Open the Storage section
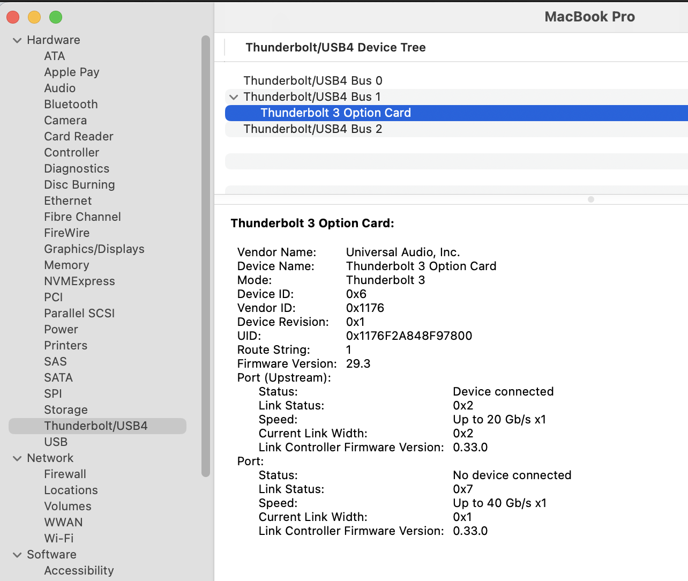This screenshot has height=581, width=688. [66, 410]
